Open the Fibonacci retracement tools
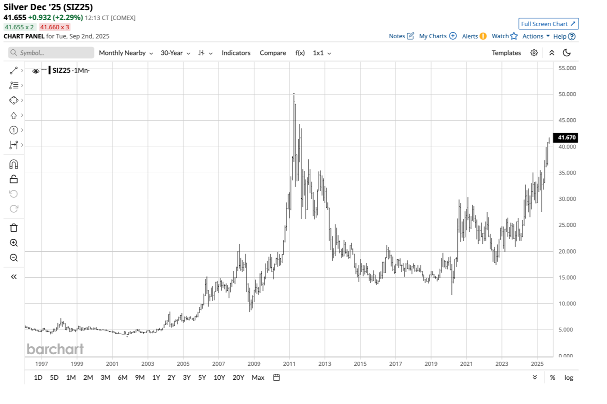The width and height of the screenshot is (607, 404). coord(13,85)
